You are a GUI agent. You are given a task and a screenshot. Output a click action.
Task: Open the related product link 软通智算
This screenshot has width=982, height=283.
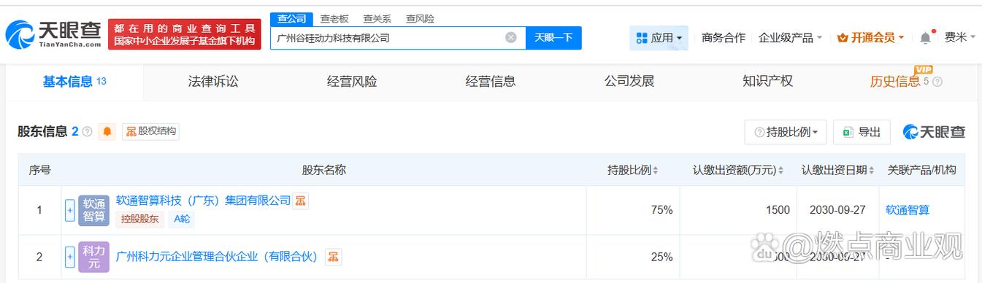click(908, 210)
